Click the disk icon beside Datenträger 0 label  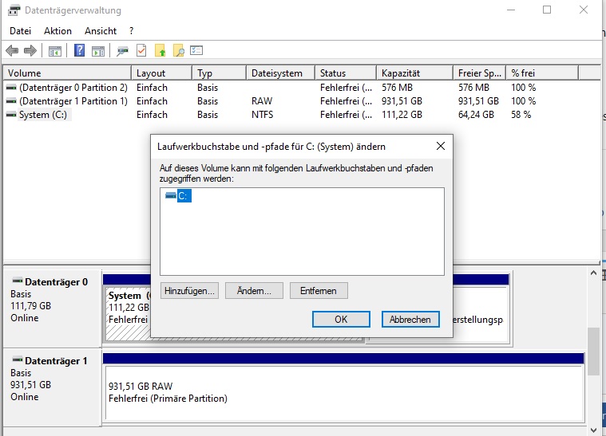tap(18, 281)
